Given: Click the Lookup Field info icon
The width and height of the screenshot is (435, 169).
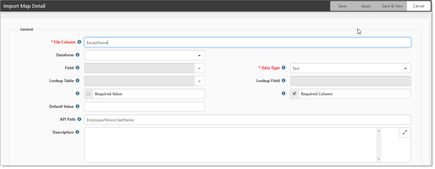Looking at the screenshot, I should coord(283,81).
